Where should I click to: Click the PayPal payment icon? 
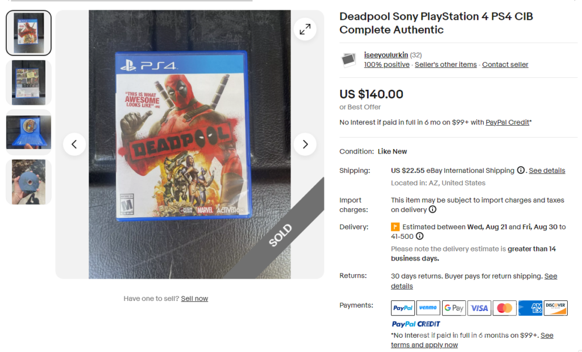(x=403, y=308)
